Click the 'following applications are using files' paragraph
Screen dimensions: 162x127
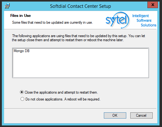(78, 38)
